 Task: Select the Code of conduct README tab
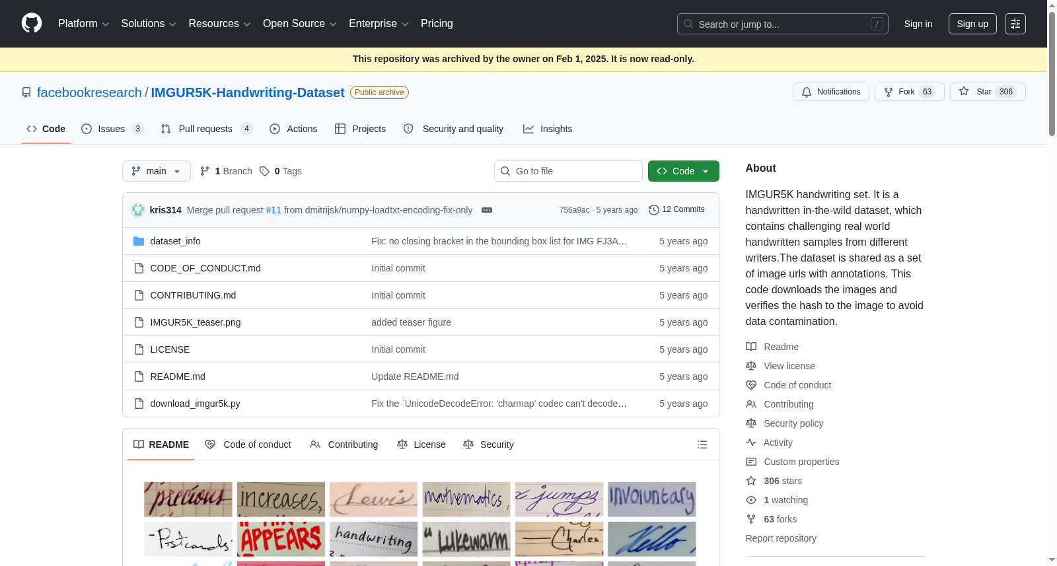pyautogui.click(x=248, y=444)
